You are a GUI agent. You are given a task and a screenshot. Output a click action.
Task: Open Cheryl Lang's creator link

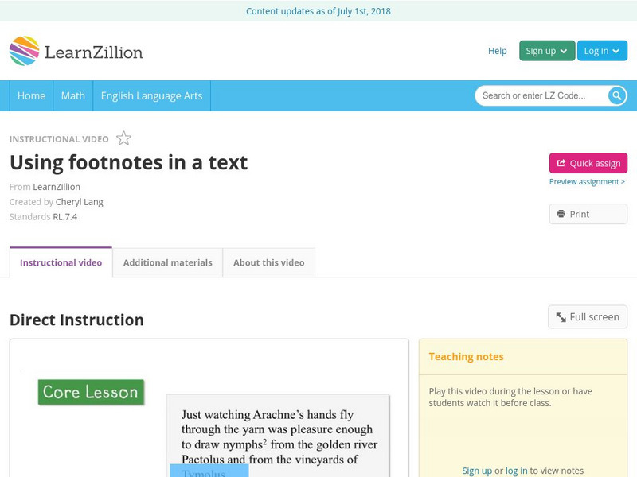tap(80, 201)
